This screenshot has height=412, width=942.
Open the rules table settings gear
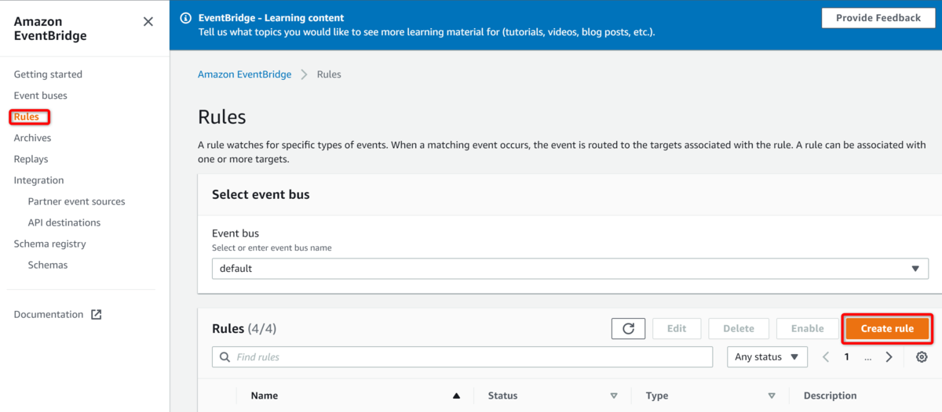922,357
